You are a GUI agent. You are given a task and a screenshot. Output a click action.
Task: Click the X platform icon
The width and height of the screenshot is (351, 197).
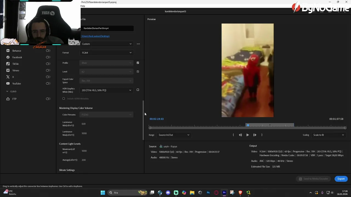point(8,77)
